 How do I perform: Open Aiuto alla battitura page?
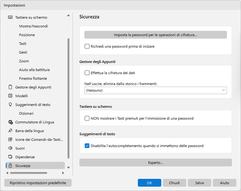click(34, 70)
